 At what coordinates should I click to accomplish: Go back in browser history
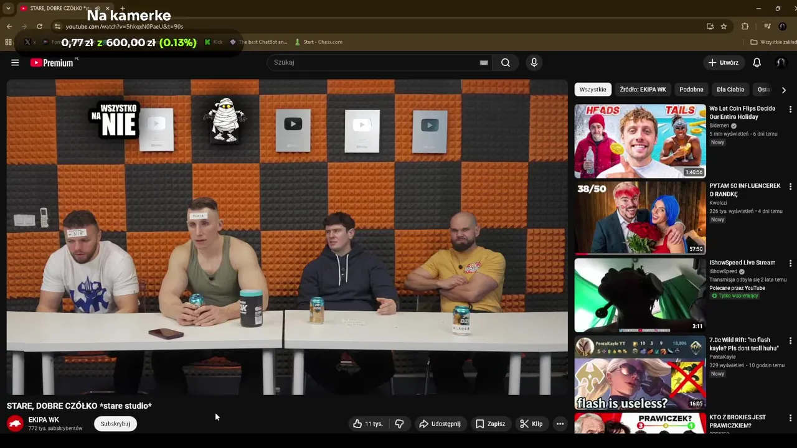(x=9, y=26)
